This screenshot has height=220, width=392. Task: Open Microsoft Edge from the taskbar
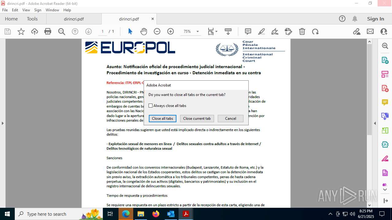tap(126, 214)
